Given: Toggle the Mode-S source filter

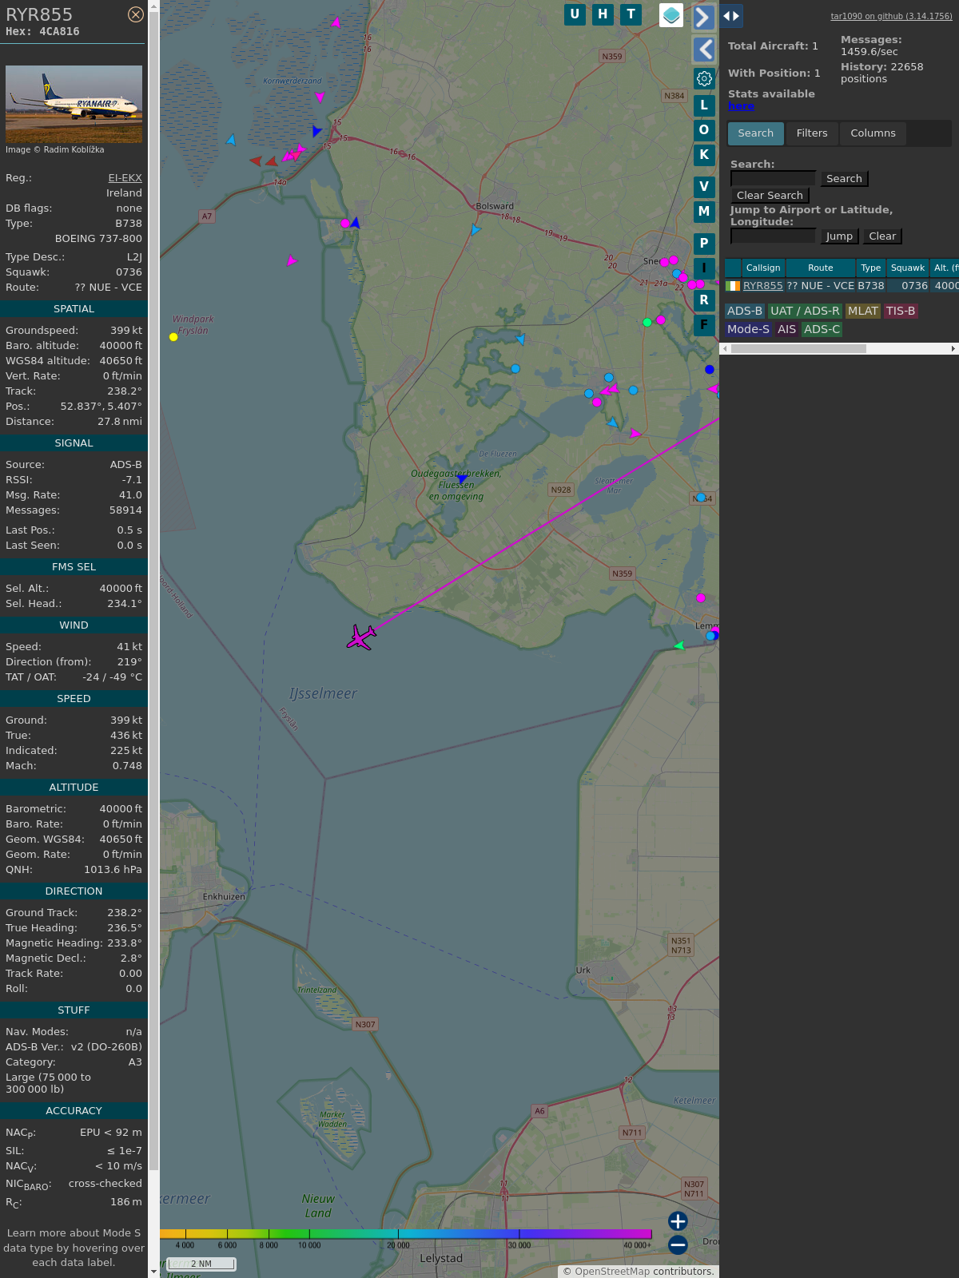Looking at the screenshot, I should (748, 329).
